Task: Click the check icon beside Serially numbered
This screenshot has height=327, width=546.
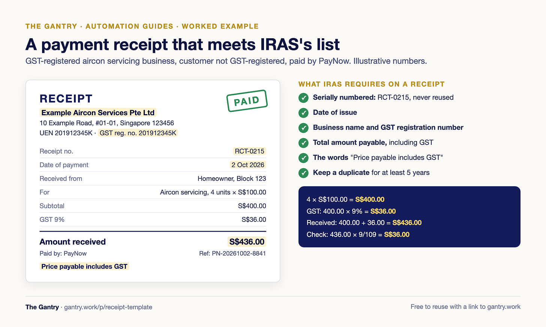Action: (303, 98)
